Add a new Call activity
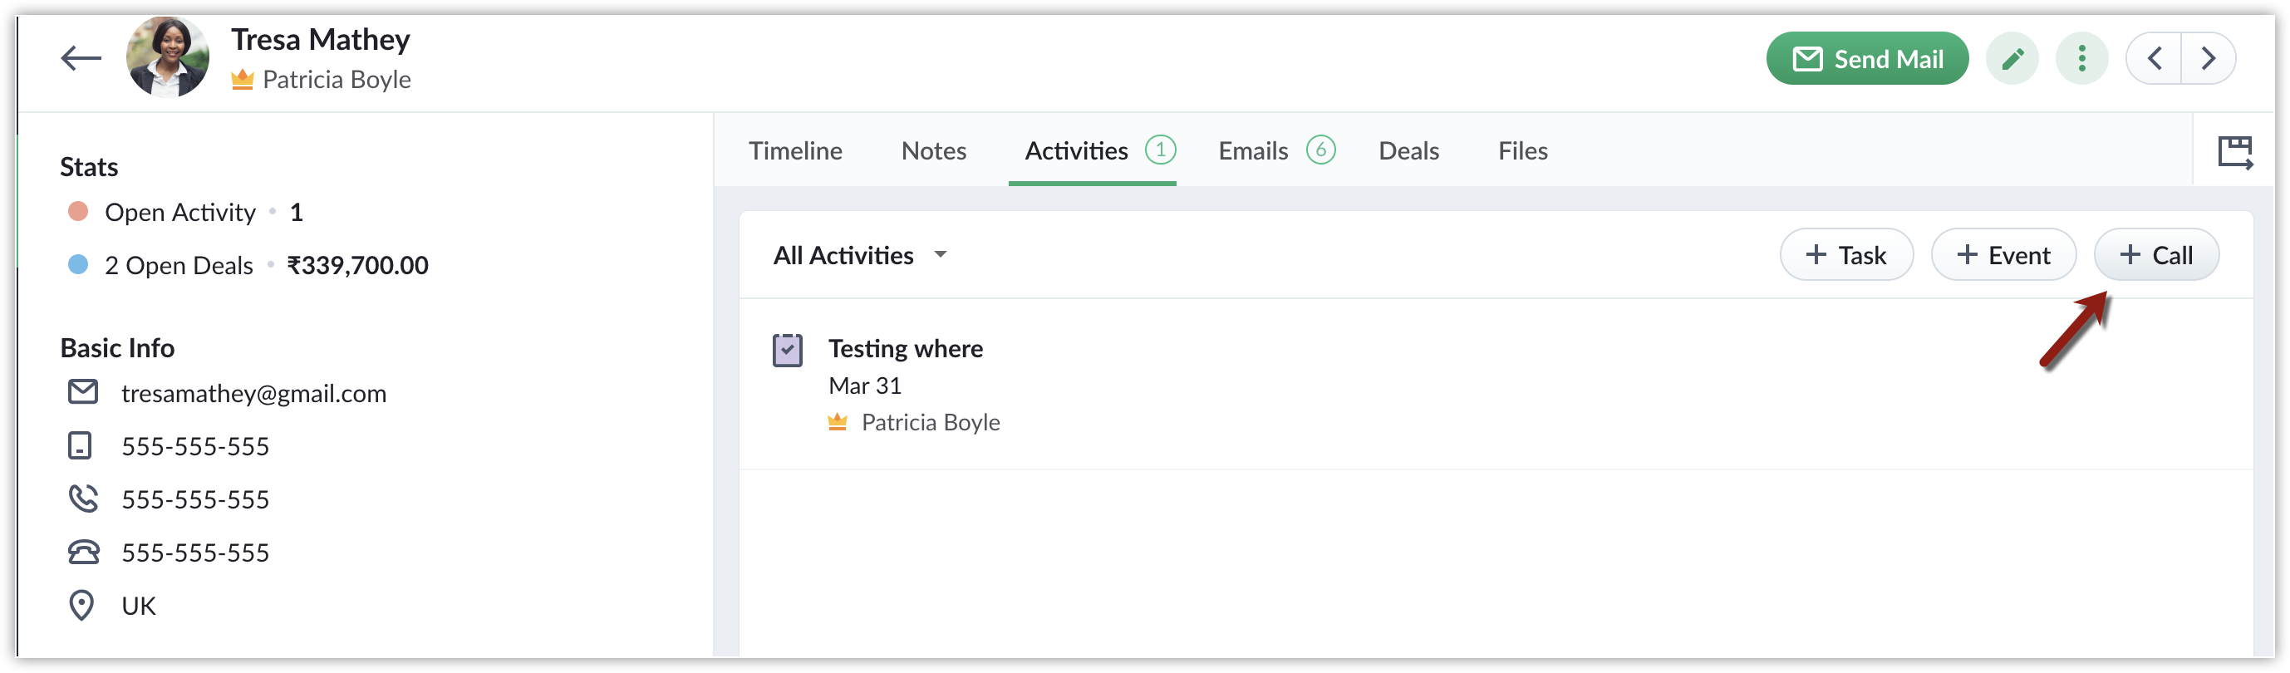Viewport: 2290px width, 673px height. [2155, 255]
